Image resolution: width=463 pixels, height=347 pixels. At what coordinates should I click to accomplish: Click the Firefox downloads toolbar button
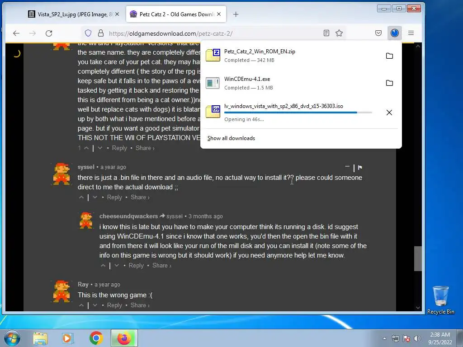(395, 33)
